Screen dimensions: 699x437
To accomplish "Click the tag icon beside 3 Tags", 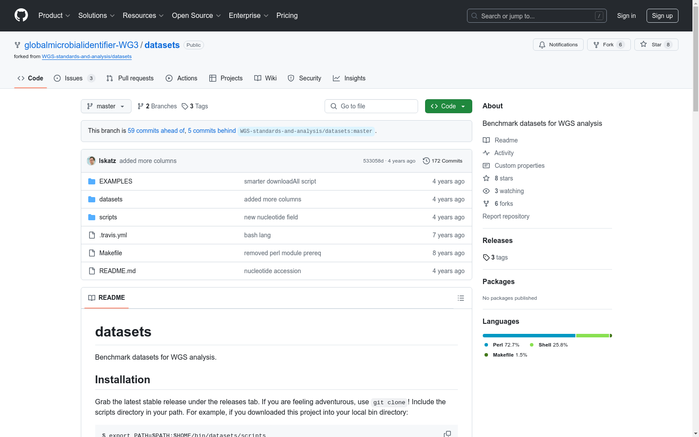I will [185, 106].
